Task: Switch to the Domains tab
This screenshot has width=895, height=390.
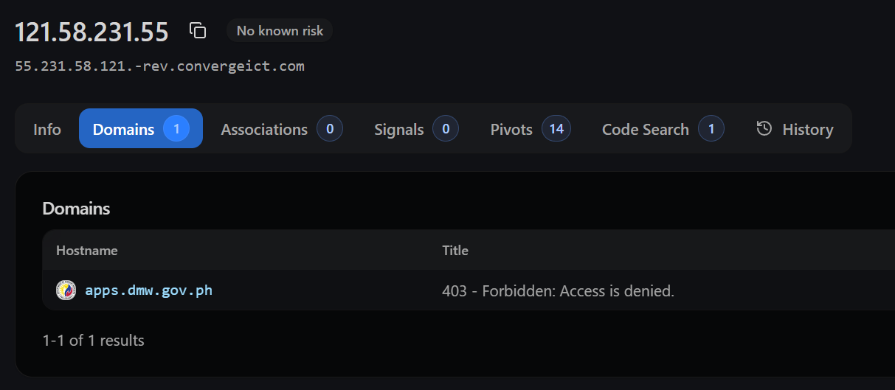Action: 141,128
